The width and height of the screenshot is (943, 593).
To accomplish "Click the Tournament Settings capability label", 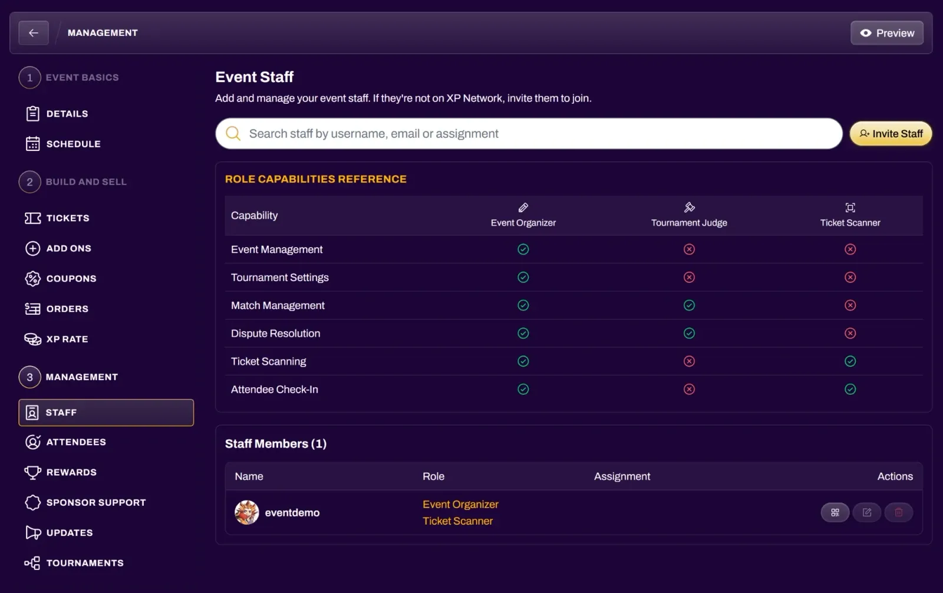I will (x=279, y=278).
